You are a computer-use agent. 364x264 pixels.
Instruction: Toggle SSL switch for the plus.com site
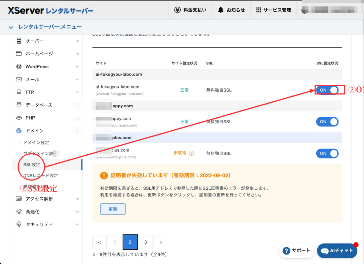tap(327, 153)
